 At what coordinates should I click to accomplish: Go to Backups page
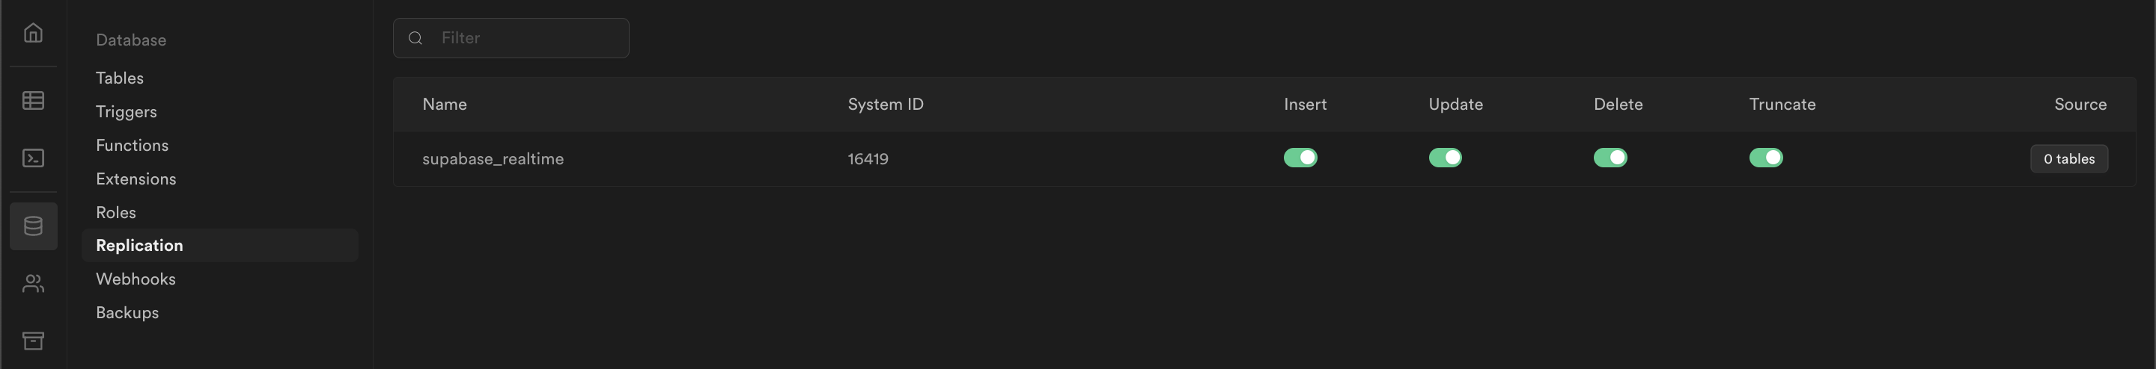tap(127, 313)
